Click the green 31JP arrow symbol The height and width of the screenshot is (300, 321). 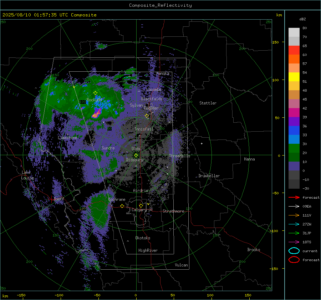click(294, 233)
